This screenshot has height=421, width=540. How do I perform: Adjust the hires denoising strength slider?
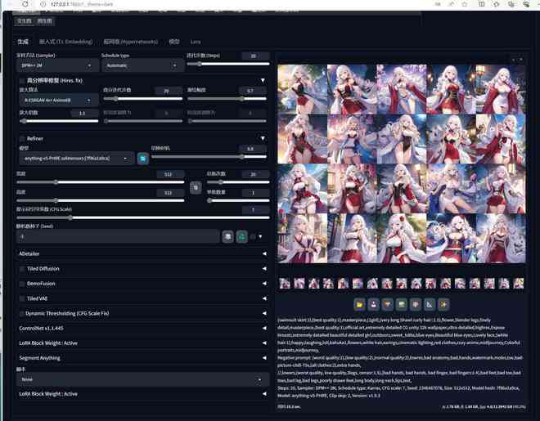(x=227, y=99)
